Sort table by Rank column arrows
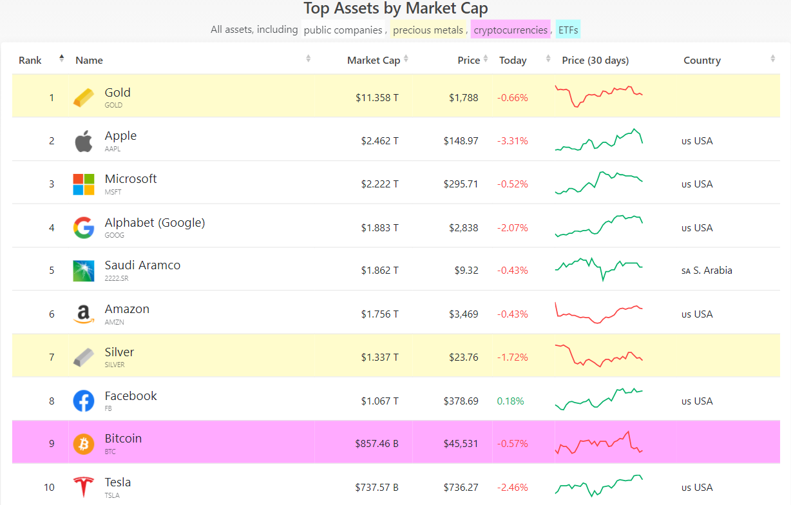Screen dimensions: 791x505 point(62,58)
